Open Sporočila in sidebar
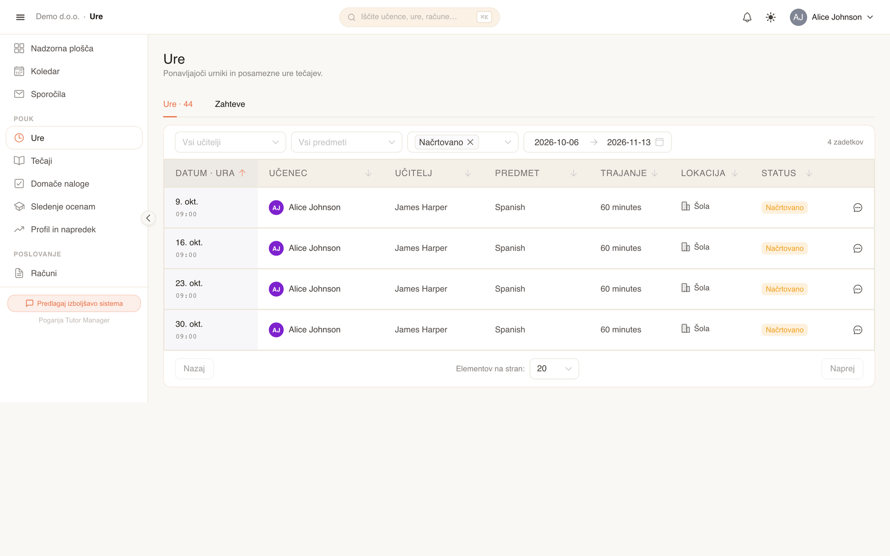Viewport: 890px width, 556px height. 74,94
